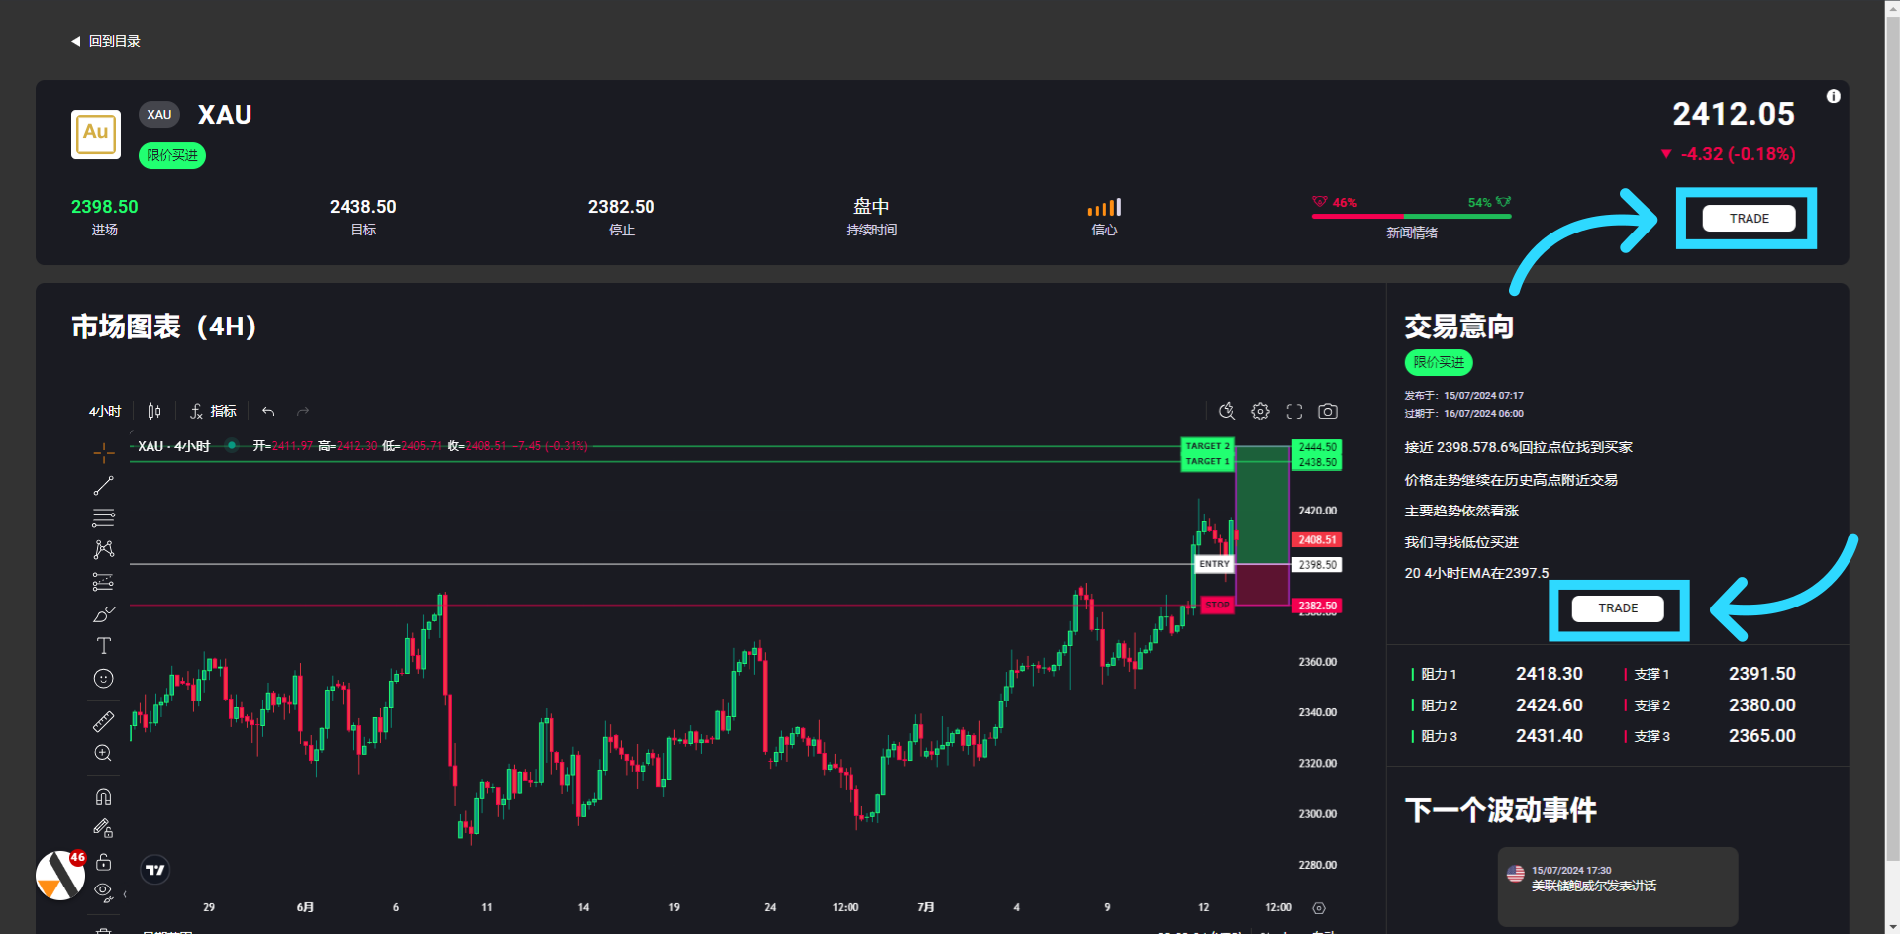Toggle hide all drawings eye icon

[x=103, y=891]
